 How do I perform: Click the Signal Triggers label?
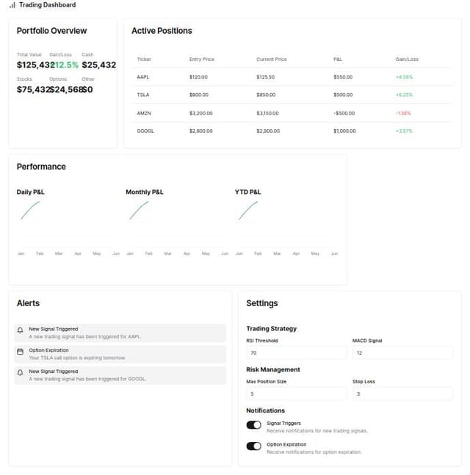point(283,423)
